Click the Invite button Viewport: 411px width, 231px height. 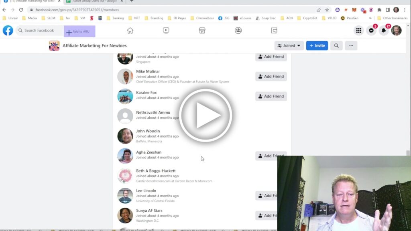(x=317, y=46)
